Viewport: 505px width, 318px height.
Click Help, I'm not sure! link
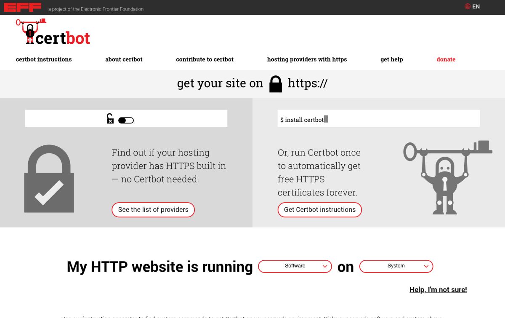tap(438, 290)
